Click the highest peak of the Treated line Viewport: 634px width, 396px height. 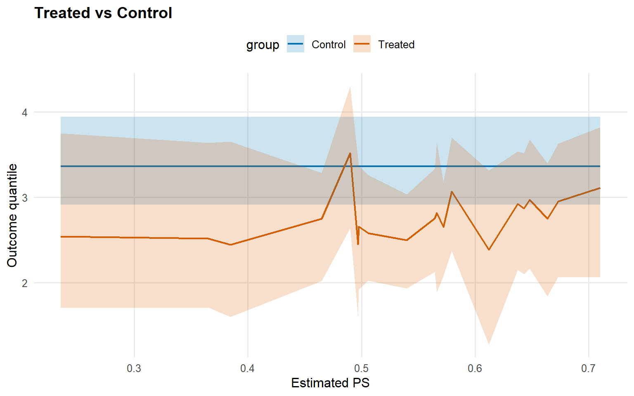tap(350, 153)
